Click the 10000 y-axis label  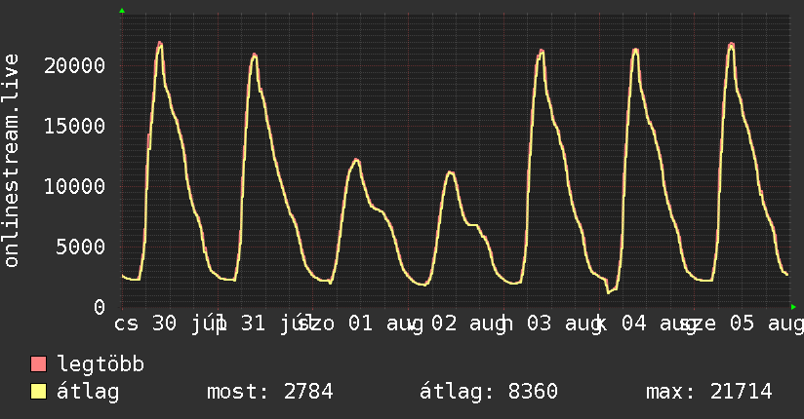75,186
